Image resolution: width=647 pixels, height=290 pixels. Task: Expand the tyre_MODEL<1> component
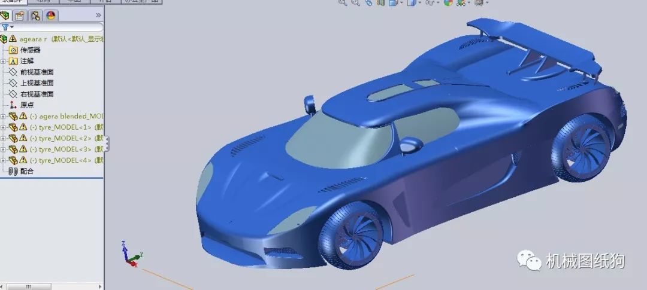click(3, 127)
